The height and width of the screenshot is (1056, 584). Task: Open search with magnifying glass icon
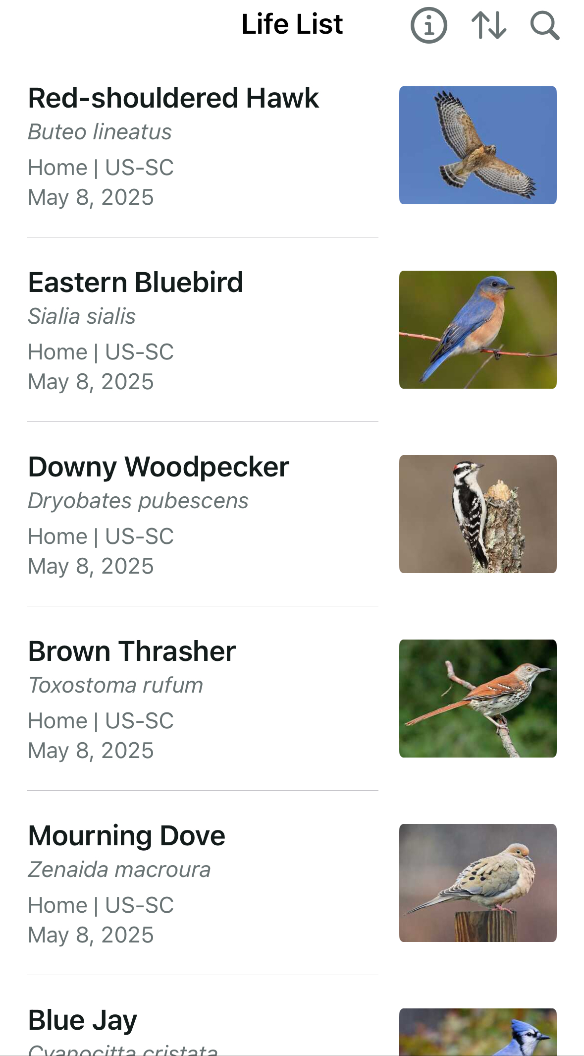(545, 25)
